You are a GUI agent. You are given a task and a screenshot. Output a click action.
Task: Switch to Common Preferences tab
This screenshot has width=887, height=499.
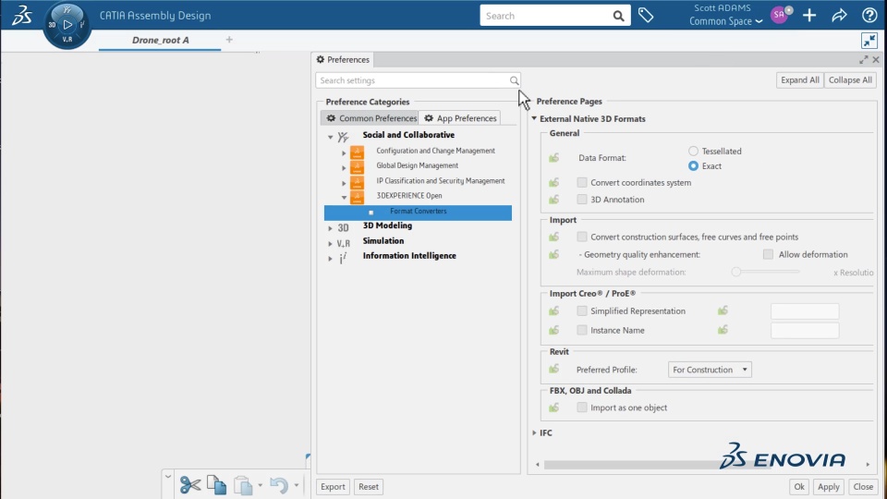pos(371,117)
